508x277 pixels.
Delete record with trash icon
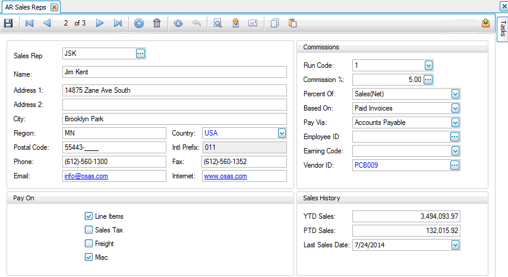pyautogui.click(x=157, y=23)
